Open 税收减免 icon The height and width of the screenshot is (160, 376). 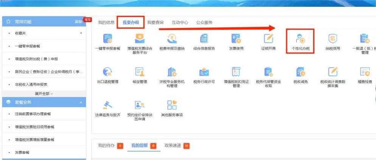[x=300, y=72]
